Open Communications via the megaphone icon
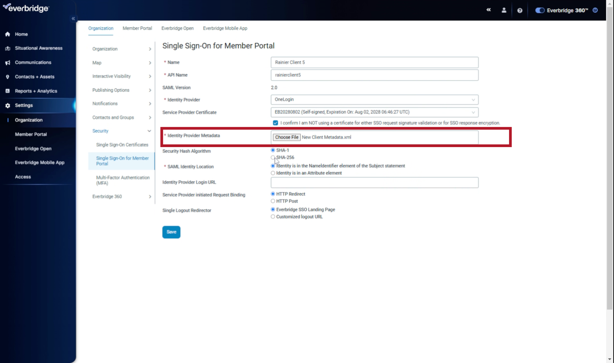Viewport: 614px width, 363px height. 7,62
